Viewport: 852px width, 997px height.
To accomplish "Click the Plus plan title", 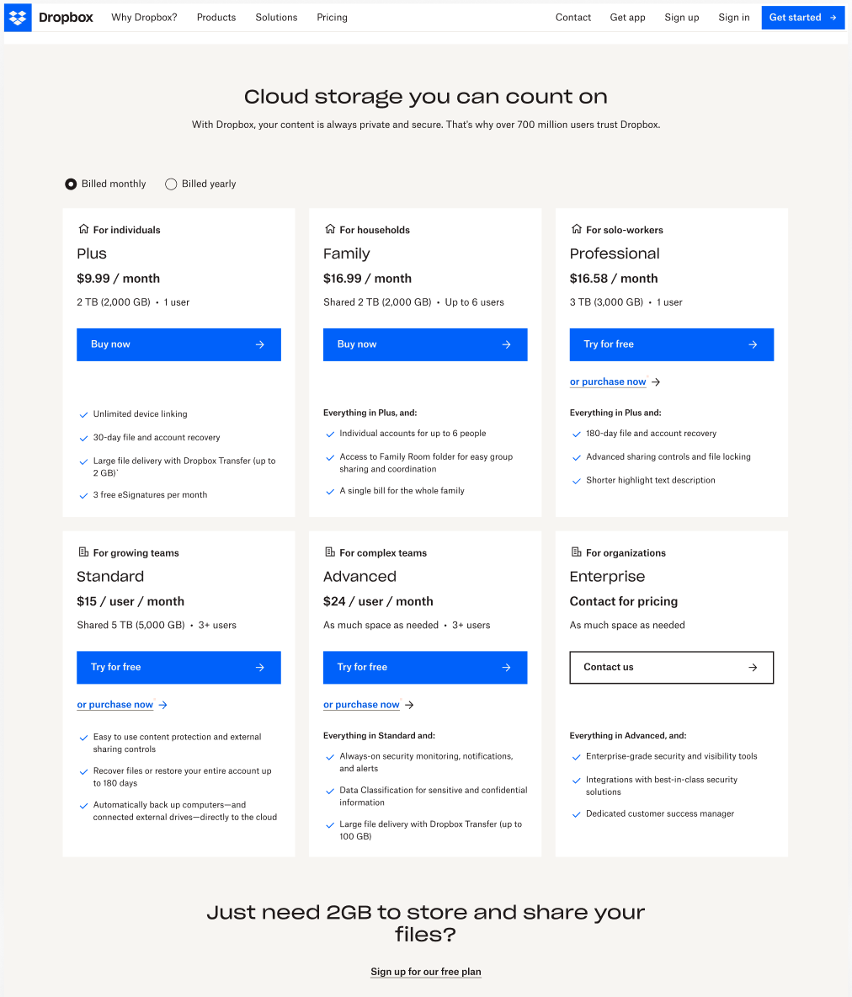I will point(92,253).
